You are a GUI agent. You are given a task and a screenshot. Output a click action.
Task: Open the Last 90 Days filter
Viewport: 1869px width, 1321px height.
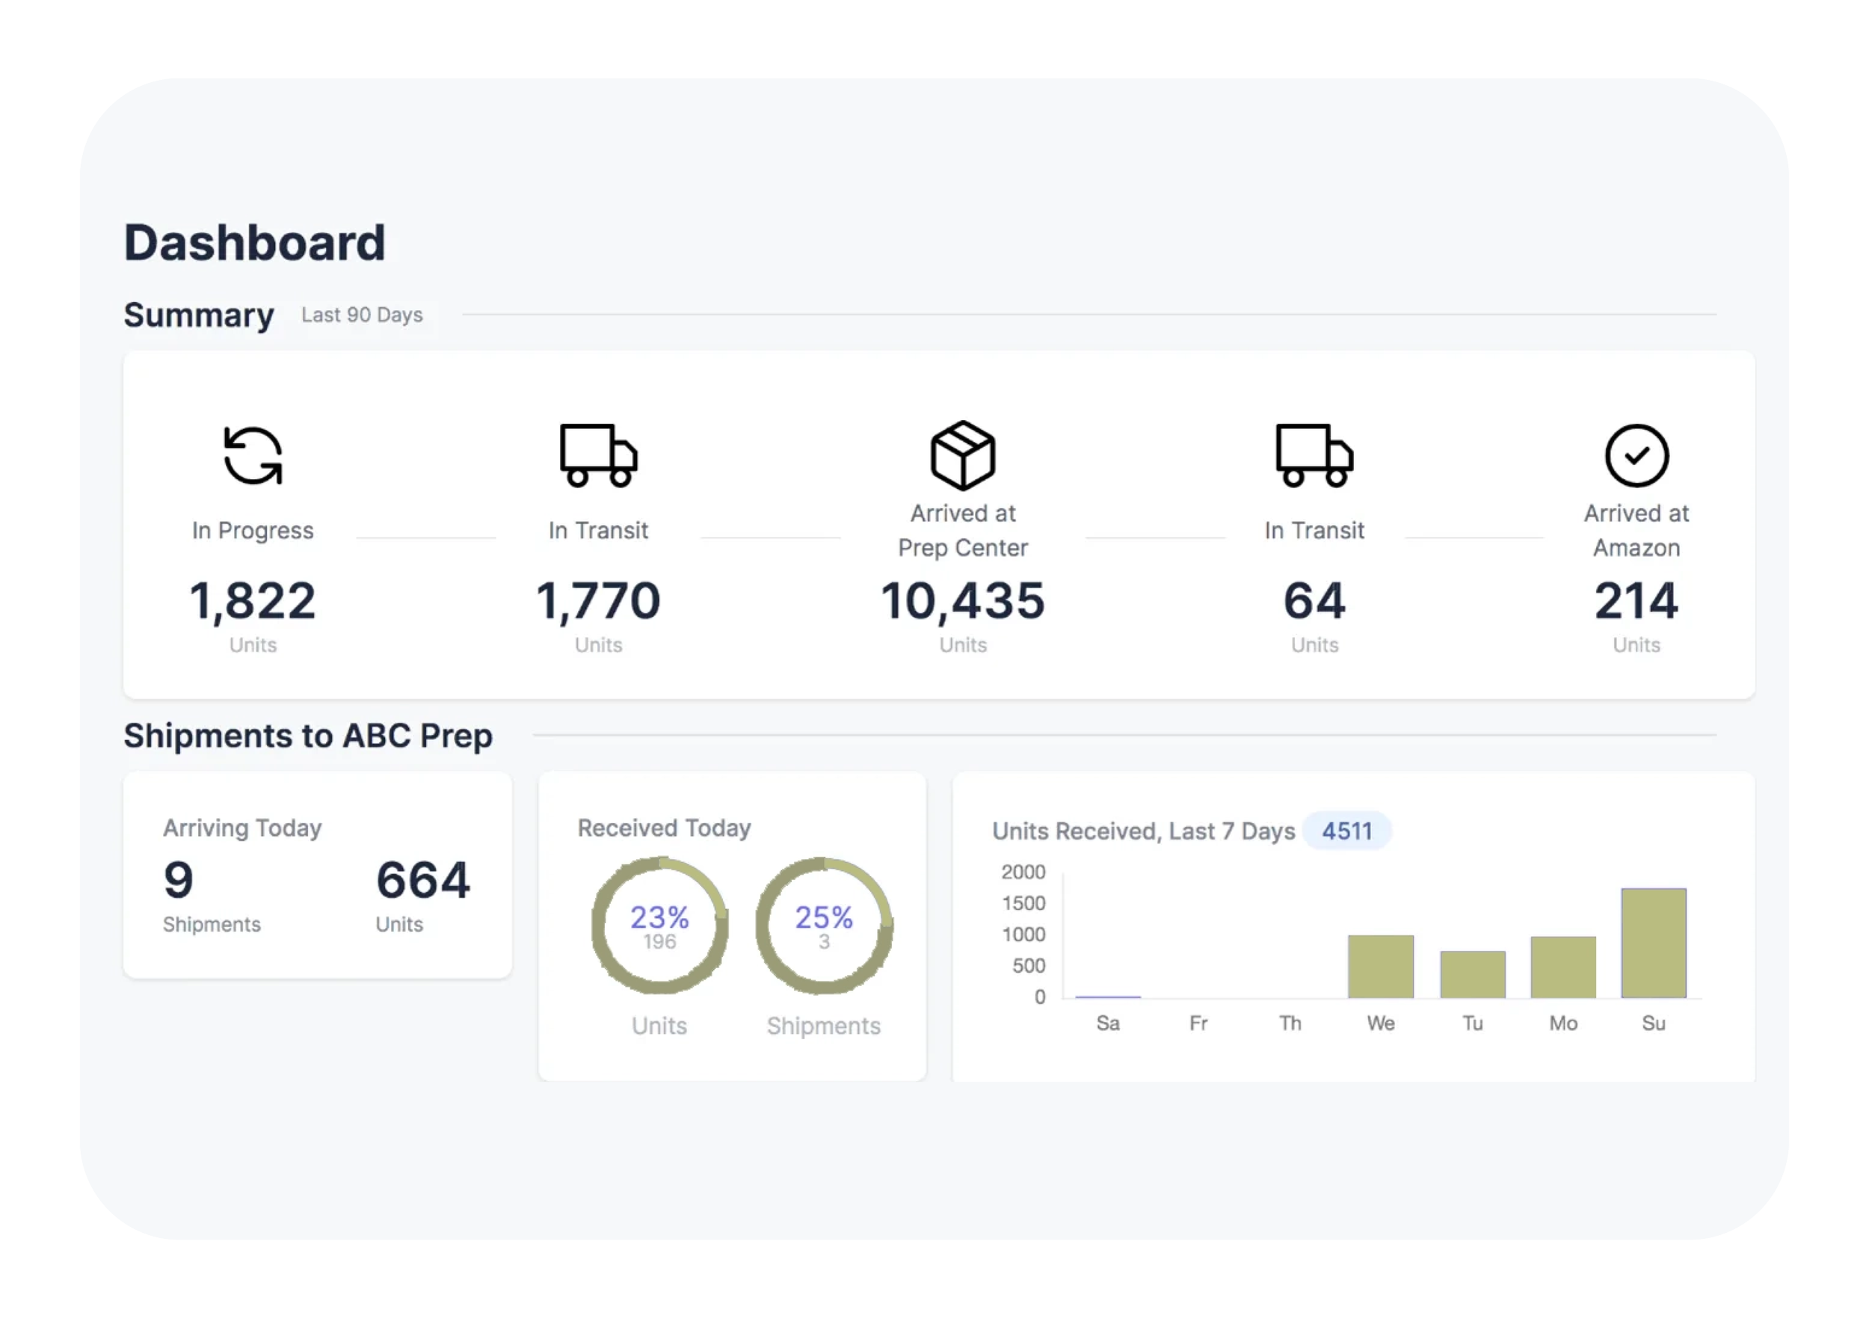click(363, 315)
